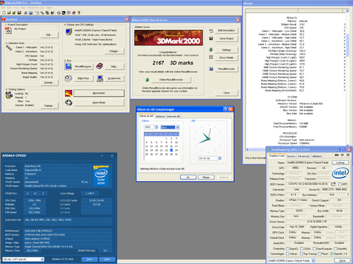Click the red Benchmark logo icon
This screenshot has width=353, height=264.
(68, 93)
